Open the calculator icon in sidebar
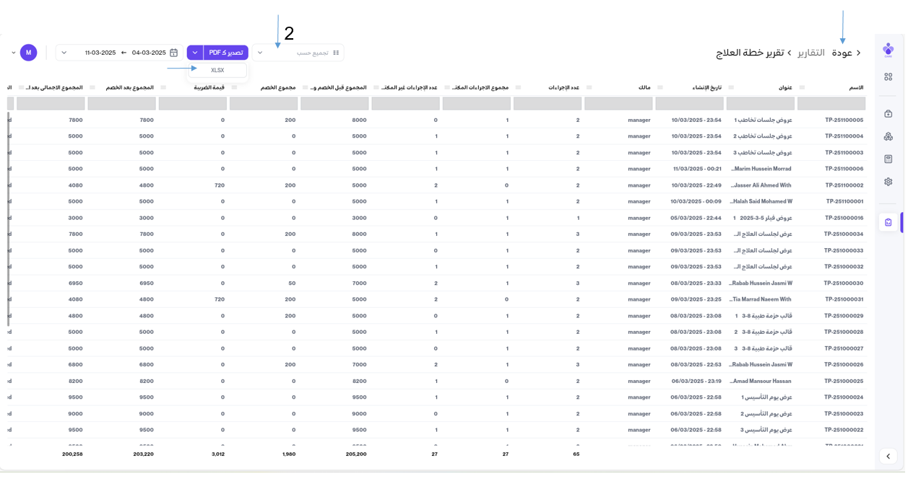 click(888, 159)
